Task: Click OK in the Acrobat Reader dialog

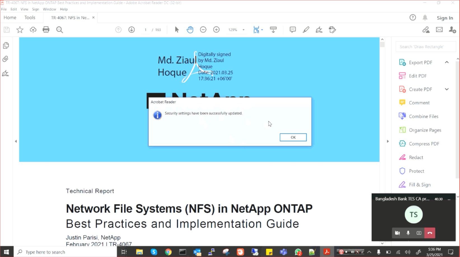Action: pos(293,137)
